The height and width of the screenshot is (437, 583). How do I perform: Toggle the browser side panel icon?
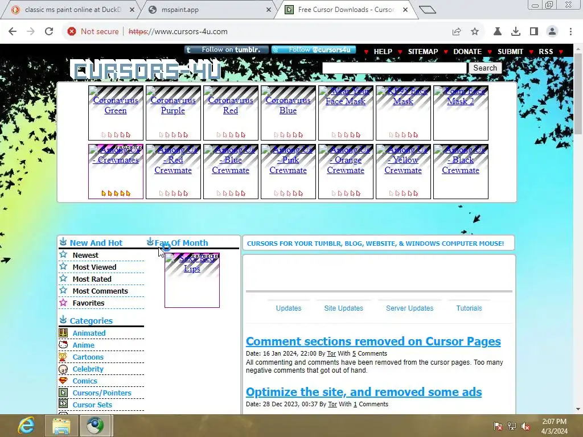tap(534, 32)
